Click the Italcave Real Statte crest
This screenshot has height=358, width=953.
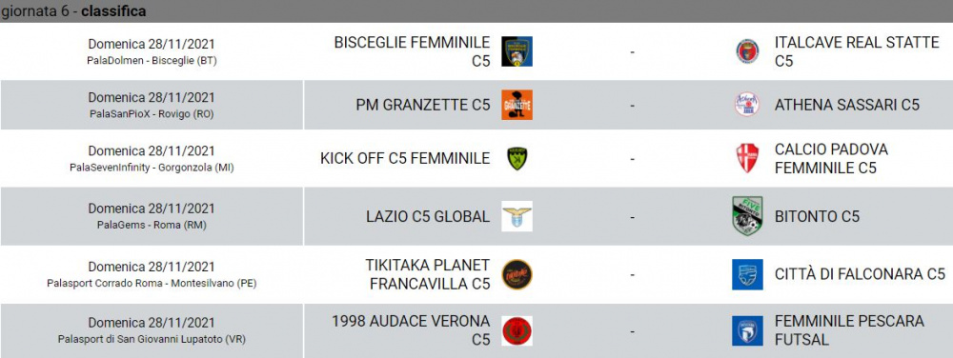click(747, 51)
